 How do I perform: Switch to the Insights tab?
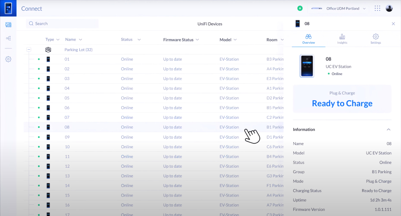[342, 39]
